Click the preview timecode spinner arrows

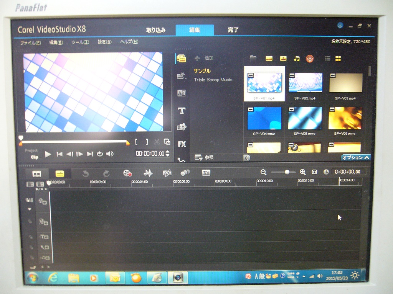tap(168, 153)
